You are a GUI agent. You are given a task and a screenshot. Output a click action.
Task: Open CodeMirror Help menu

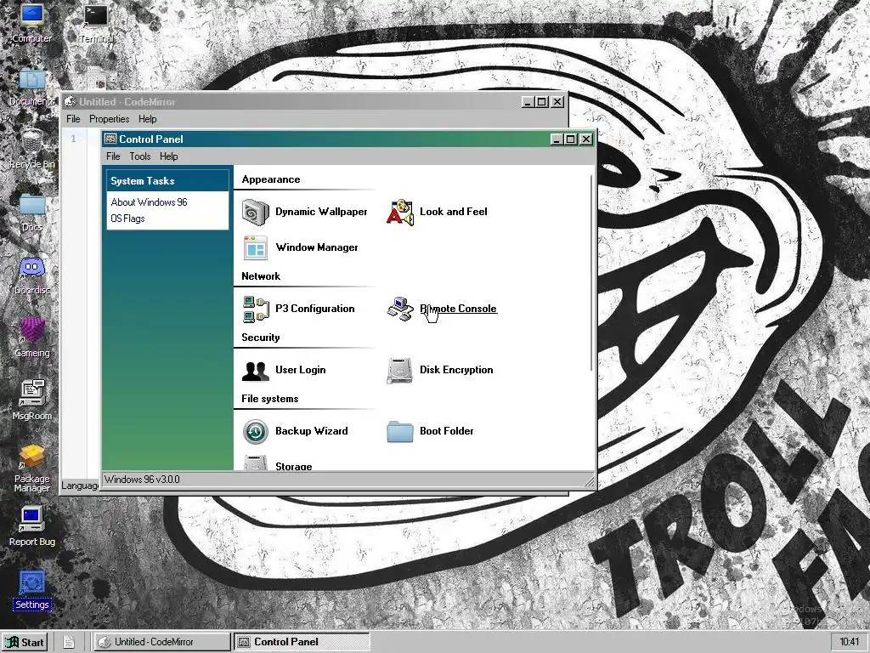(148, 119)
